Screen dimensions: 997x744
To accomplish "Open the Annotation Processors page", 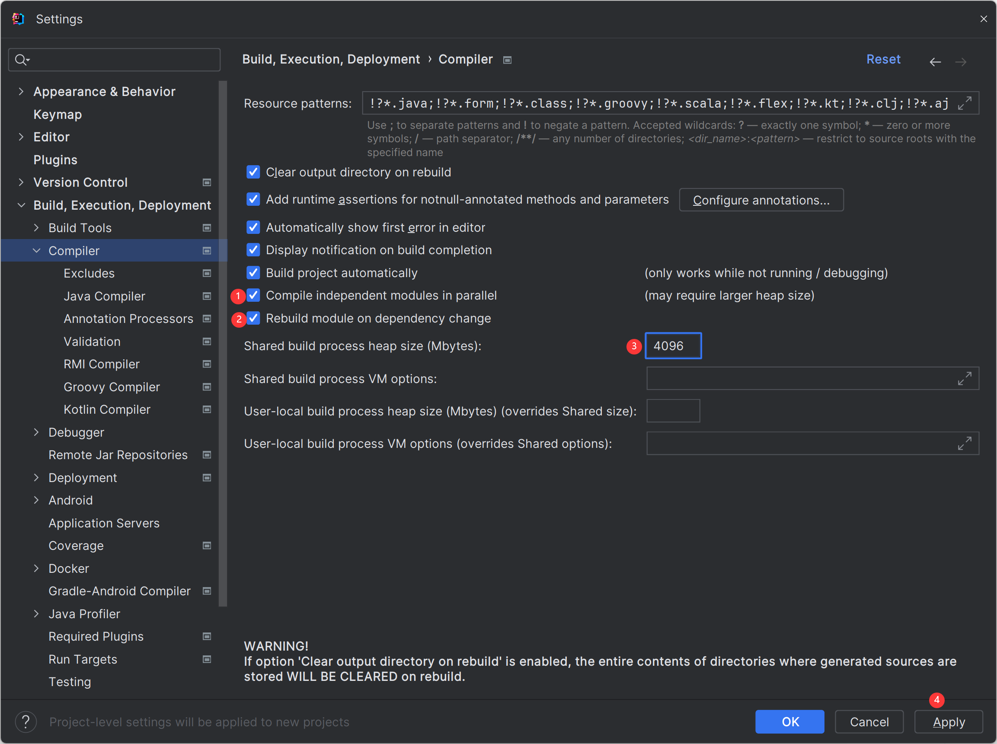I will point(128,319).
